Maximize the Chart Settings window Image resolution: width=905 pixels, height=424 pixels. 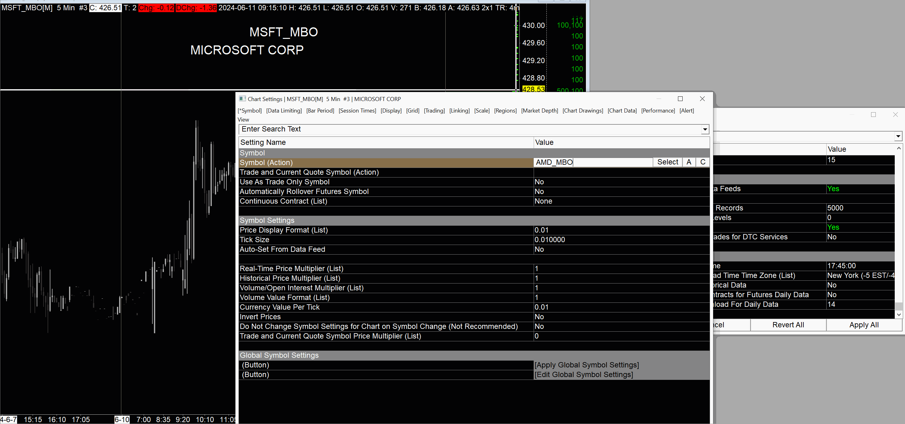pos(680,99)
